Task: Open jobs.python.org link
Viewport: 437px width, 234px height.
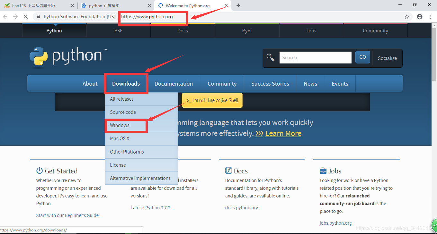Action: (x=336, y=223)
